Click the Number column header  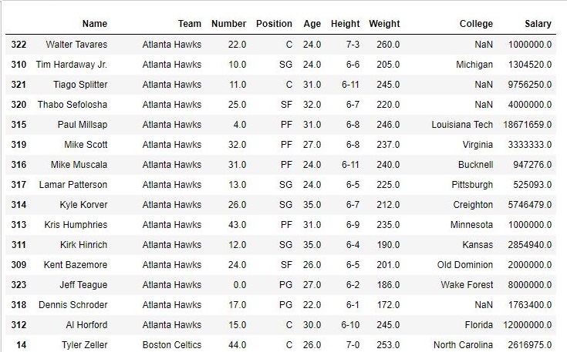pyautogui.click(x=228, y=24)
